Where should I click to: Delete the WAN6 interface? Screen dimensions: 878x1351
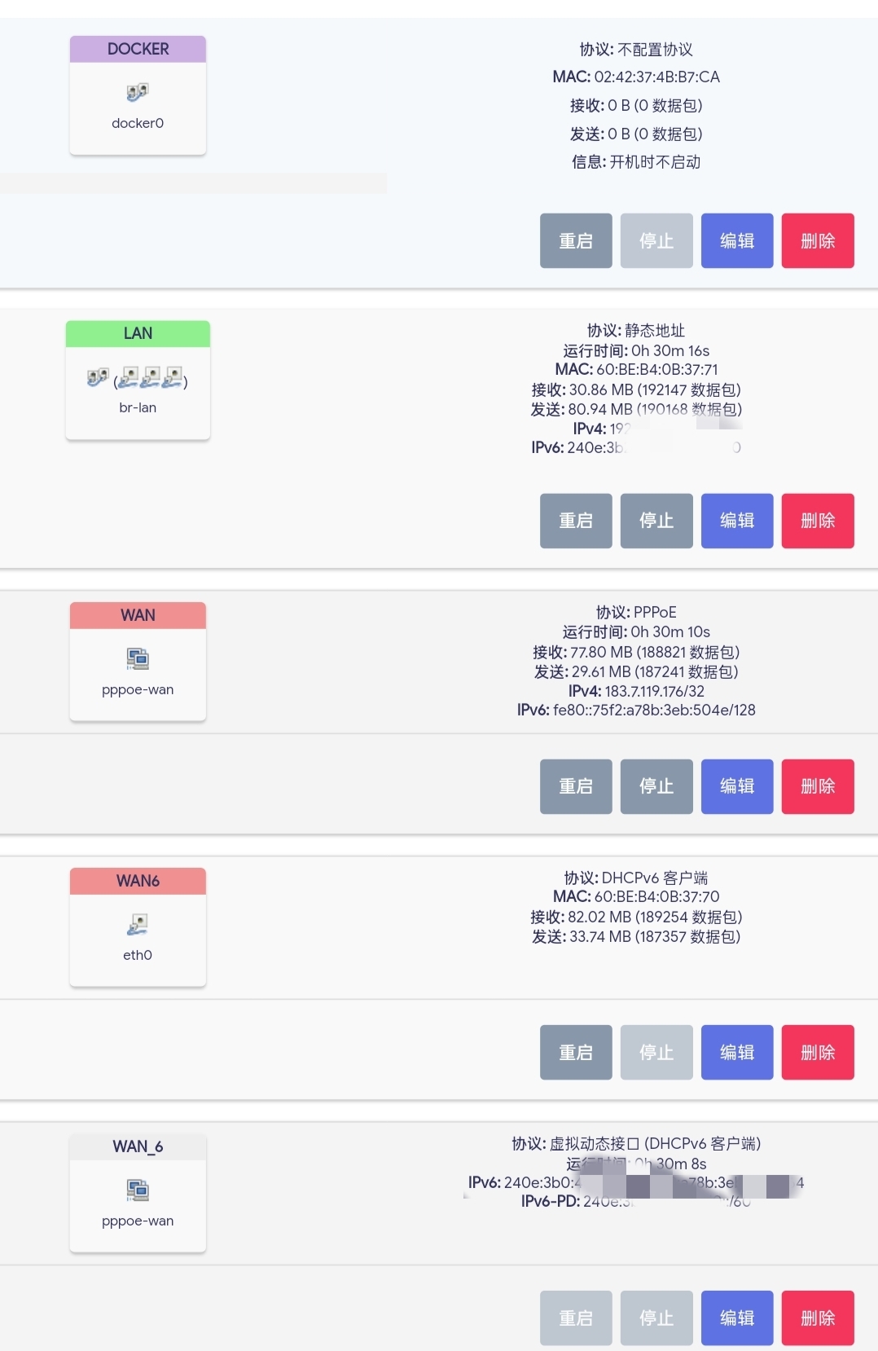818,1052
